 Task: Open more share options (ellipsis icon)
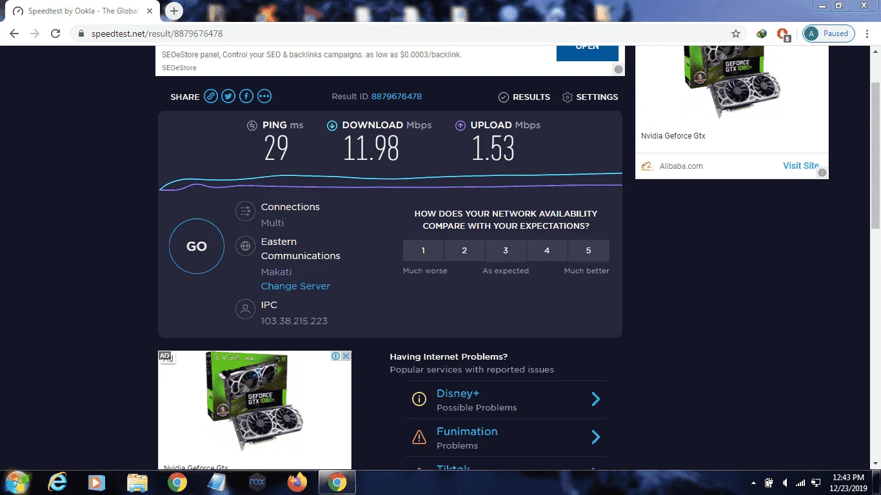tap(264, 97)
